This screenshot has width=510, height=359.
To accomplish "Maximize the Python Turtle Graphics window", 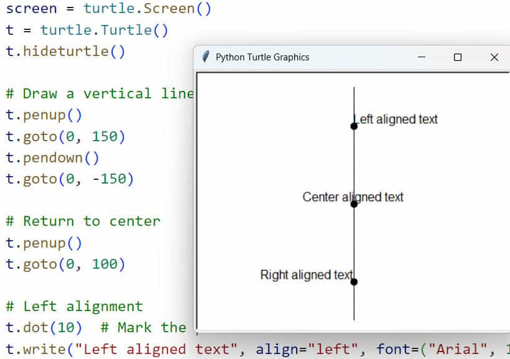I will point(458,57).
